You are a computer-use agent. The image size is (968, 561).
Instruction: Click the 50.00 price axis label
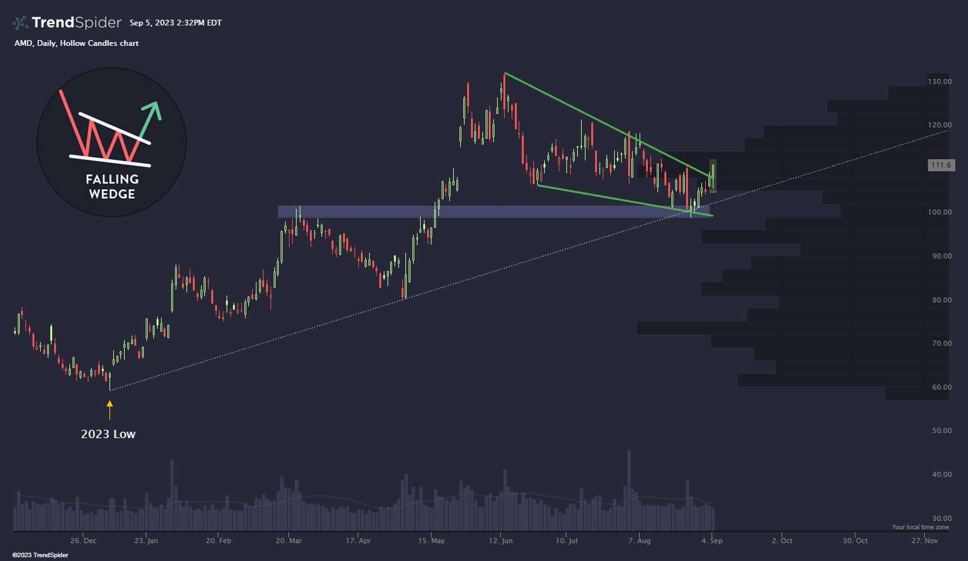(941, 430)
